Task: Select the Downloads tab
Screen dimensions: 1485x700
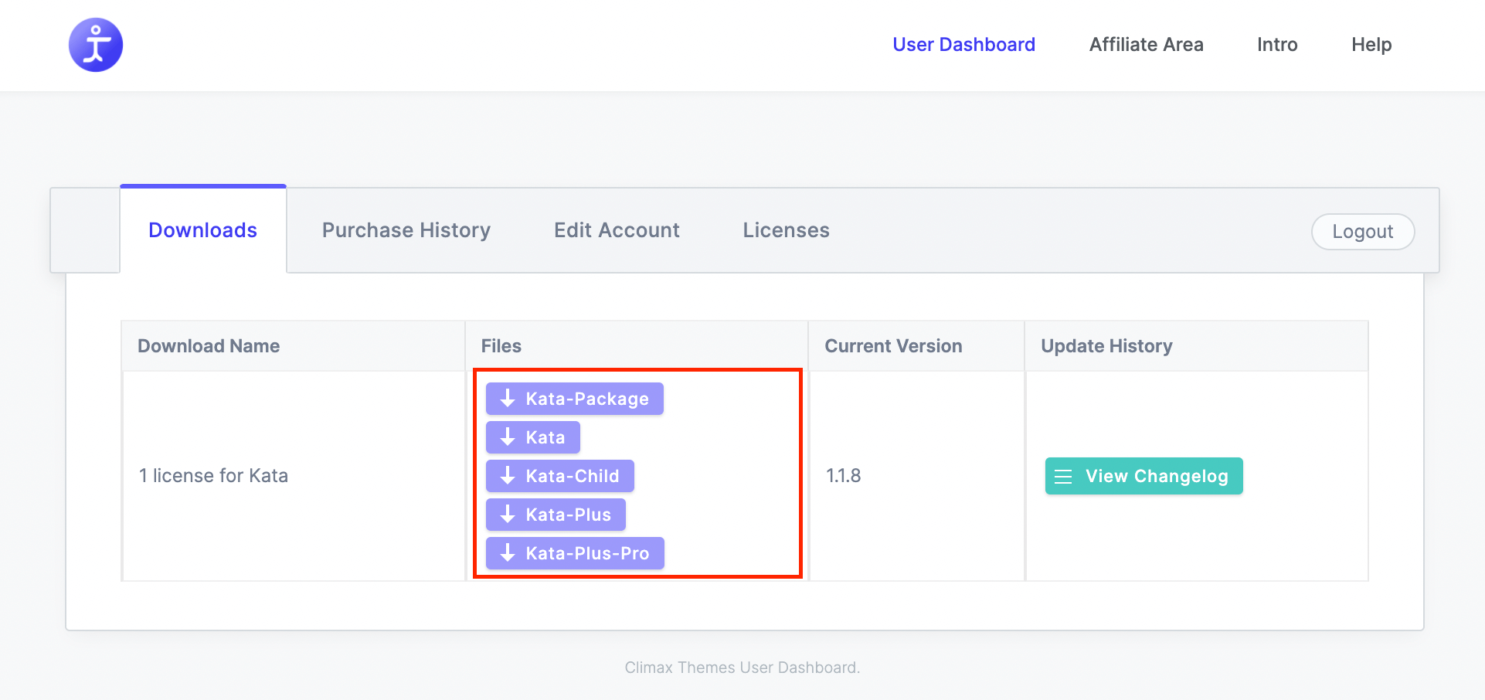Action: (x=203, y=230)
